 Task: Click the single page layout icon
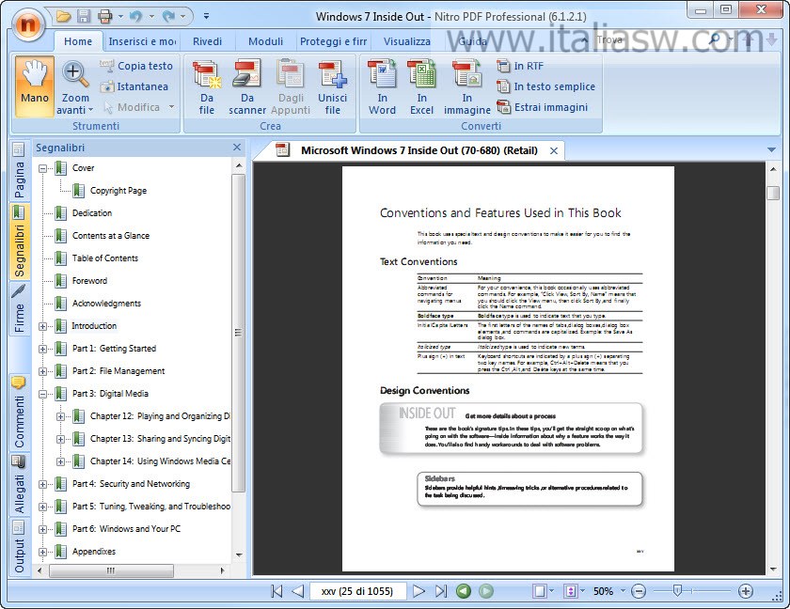click(540, 591)
